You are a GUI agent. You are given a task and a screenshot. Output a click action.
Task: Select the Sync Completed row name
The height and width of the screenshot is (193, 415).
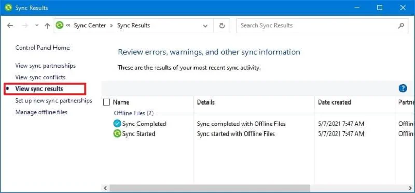(x=144, y=124)
